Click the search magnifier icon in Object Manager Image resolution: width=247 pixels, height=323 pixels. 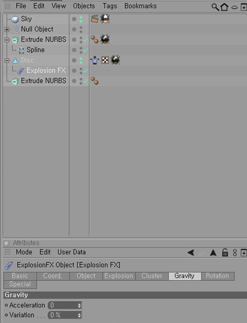pyautogui.click(x=215, y=7)
